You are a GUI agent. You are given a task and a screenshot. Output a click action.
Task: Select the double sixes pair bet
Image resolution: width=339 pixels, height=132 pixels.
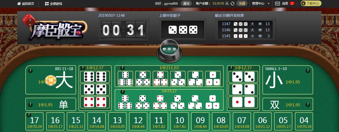(x=95, y=77)
